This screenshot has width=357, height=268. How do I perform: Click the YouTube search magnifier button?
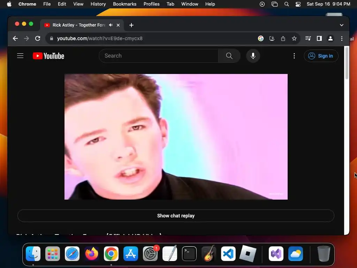(x=229, y=56)
